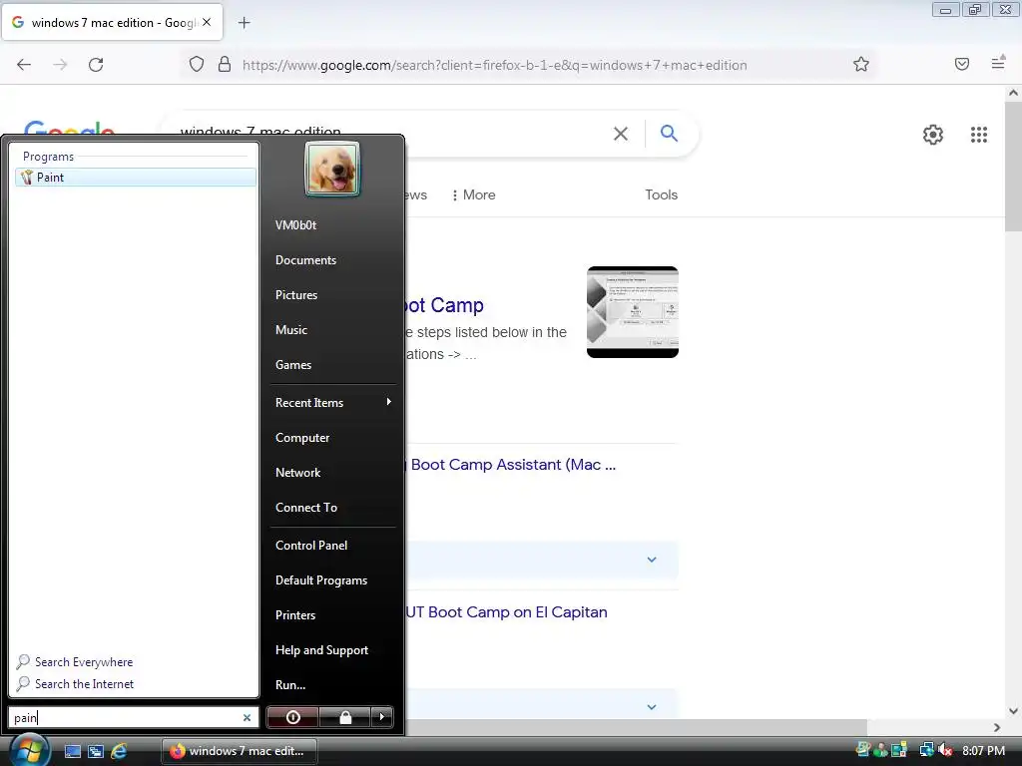Screen dimensions: 1022x766
Task: Open Google settings gear
Action: tap(933, 135)
